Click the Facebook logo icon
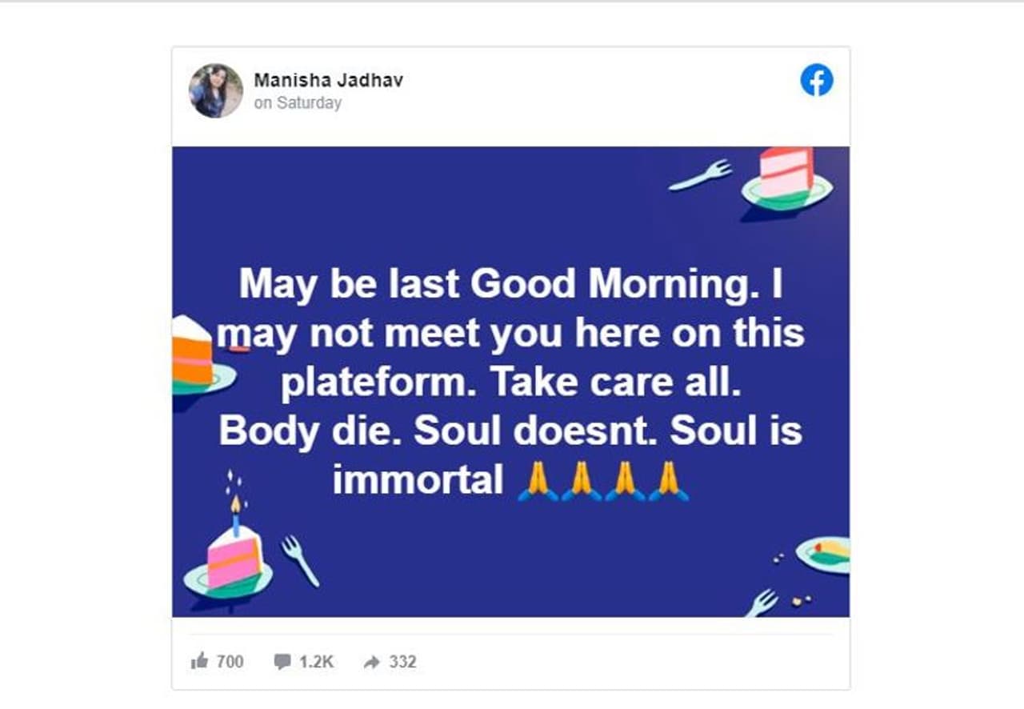The image size is (1024, 709). pos(817,81)
